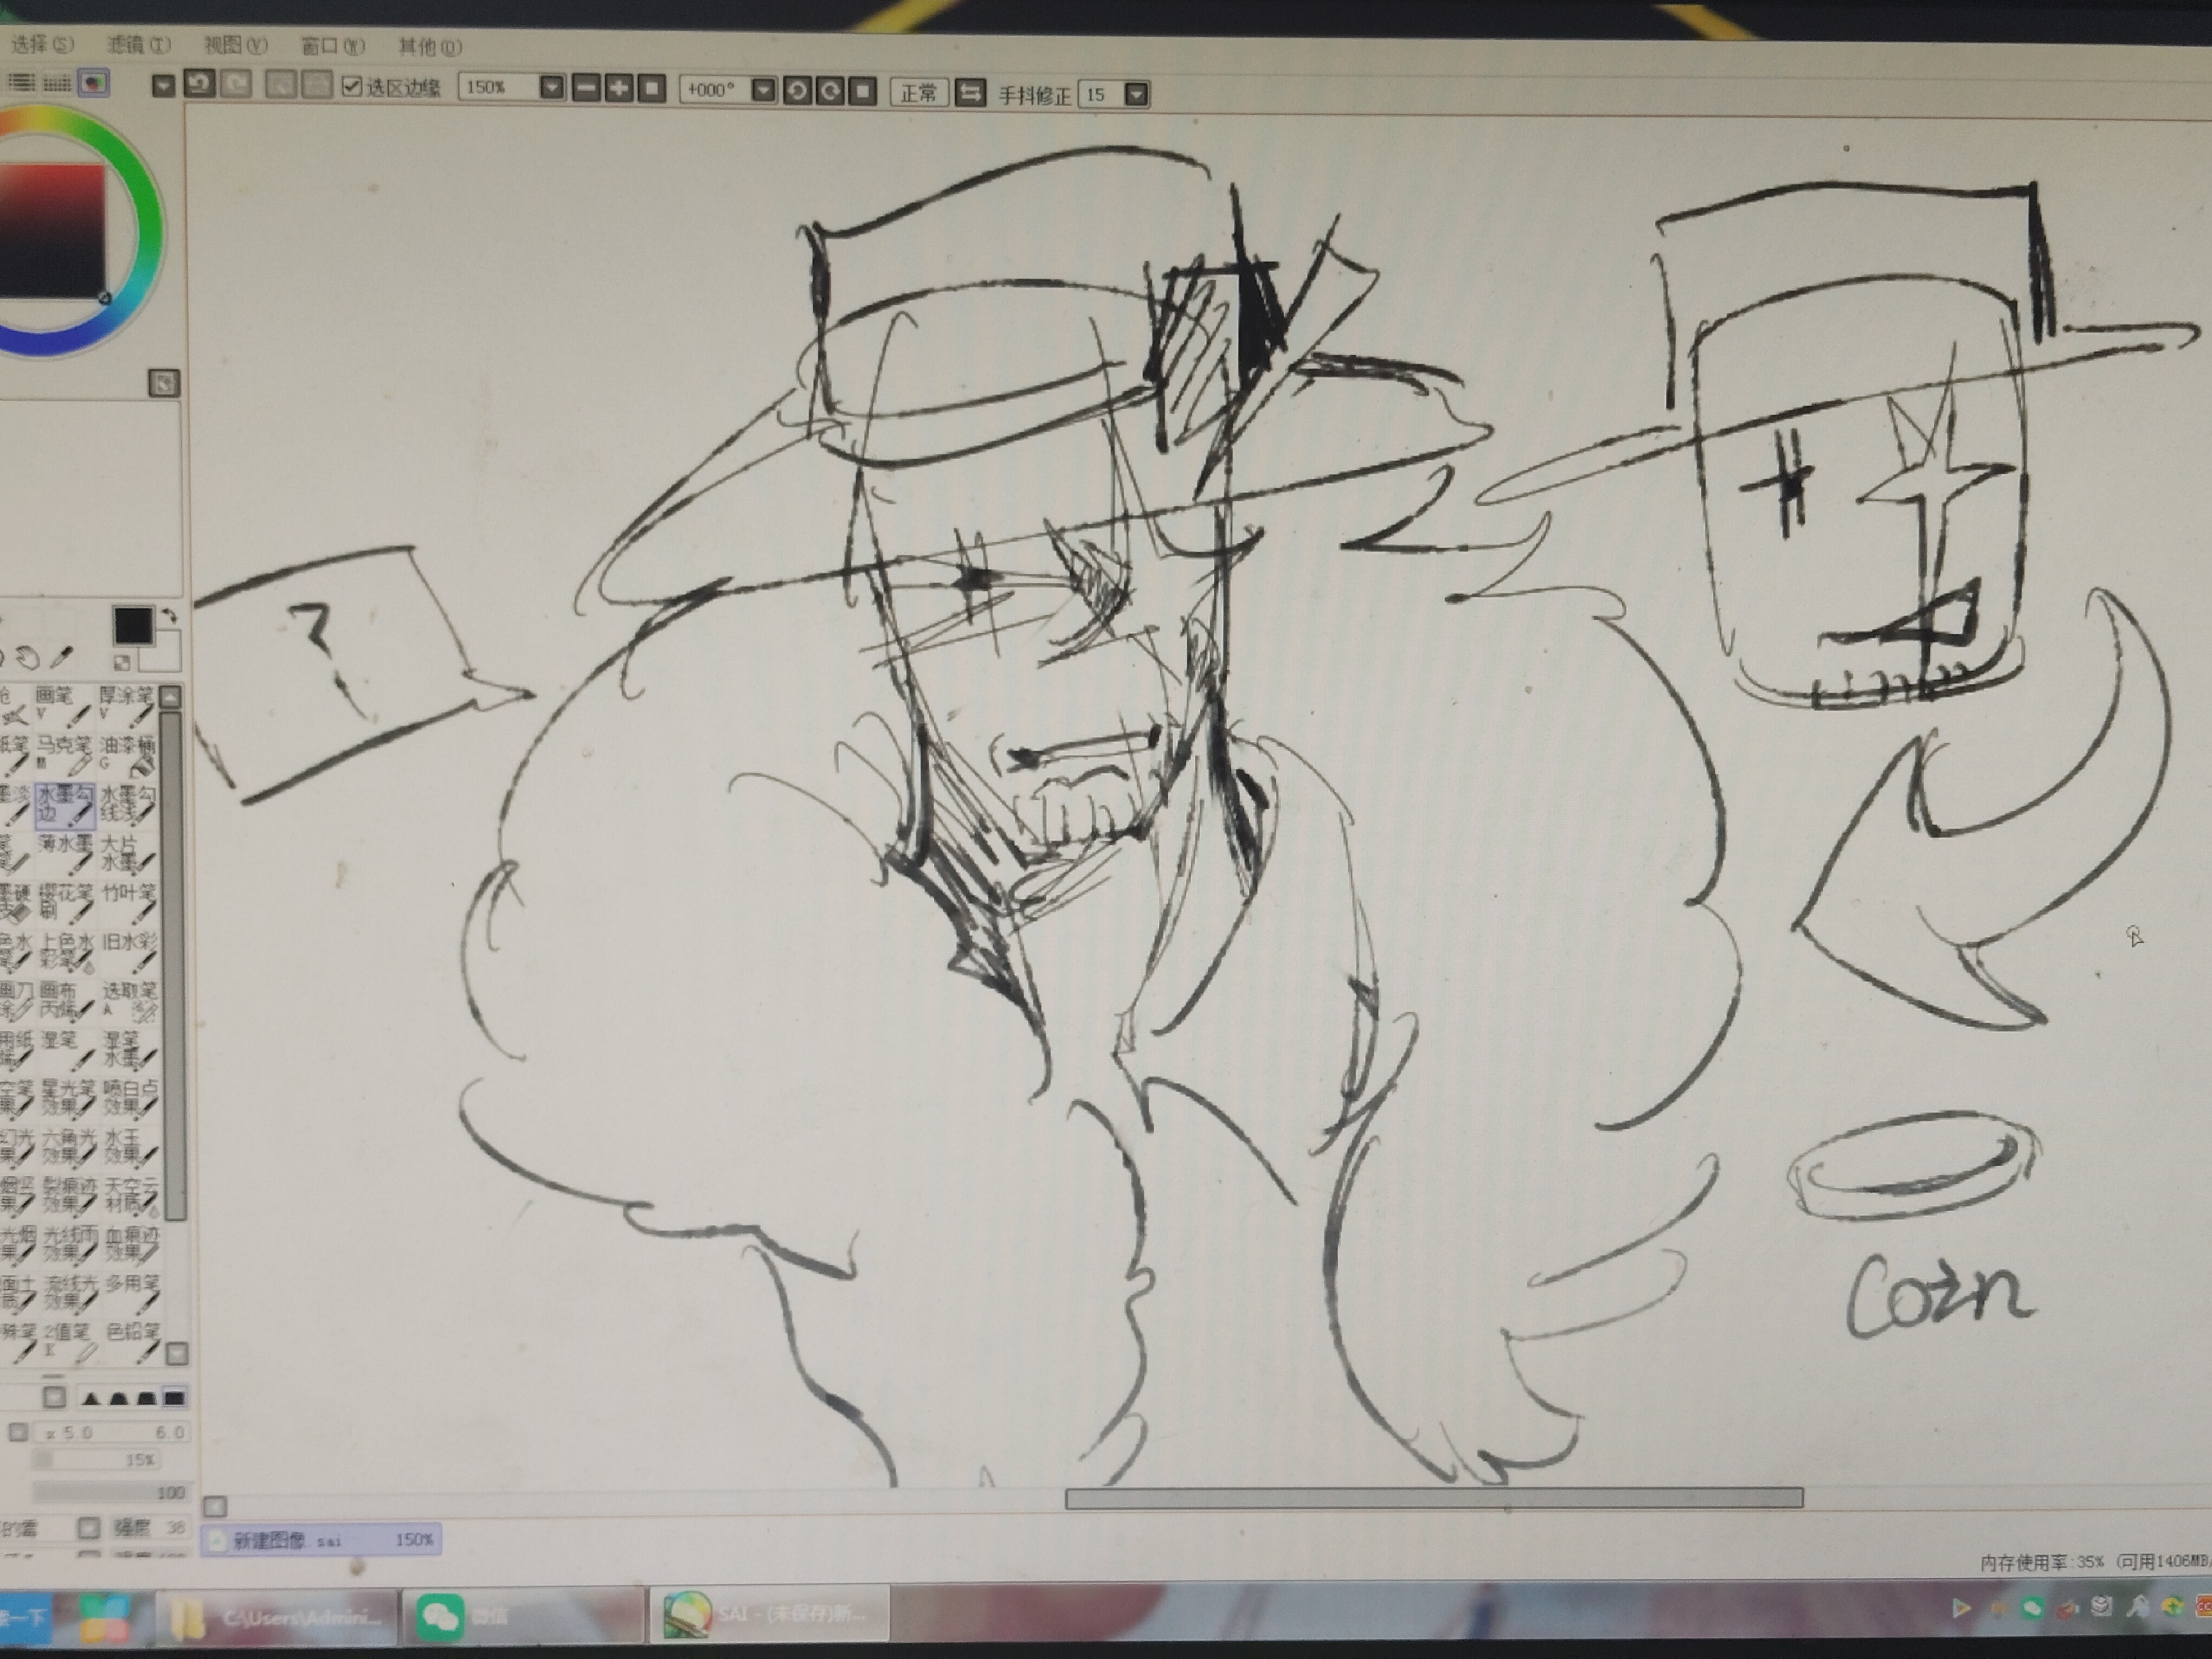Click the horizontal canvas scrollbar
2212x1659 pixels.
pos(1434,1497)
